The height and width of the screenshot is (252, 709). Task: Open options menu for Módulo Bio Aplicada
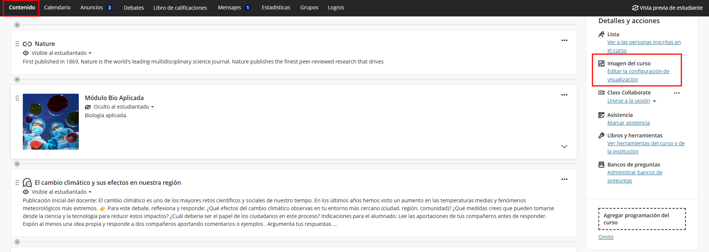tap(564, 95)
